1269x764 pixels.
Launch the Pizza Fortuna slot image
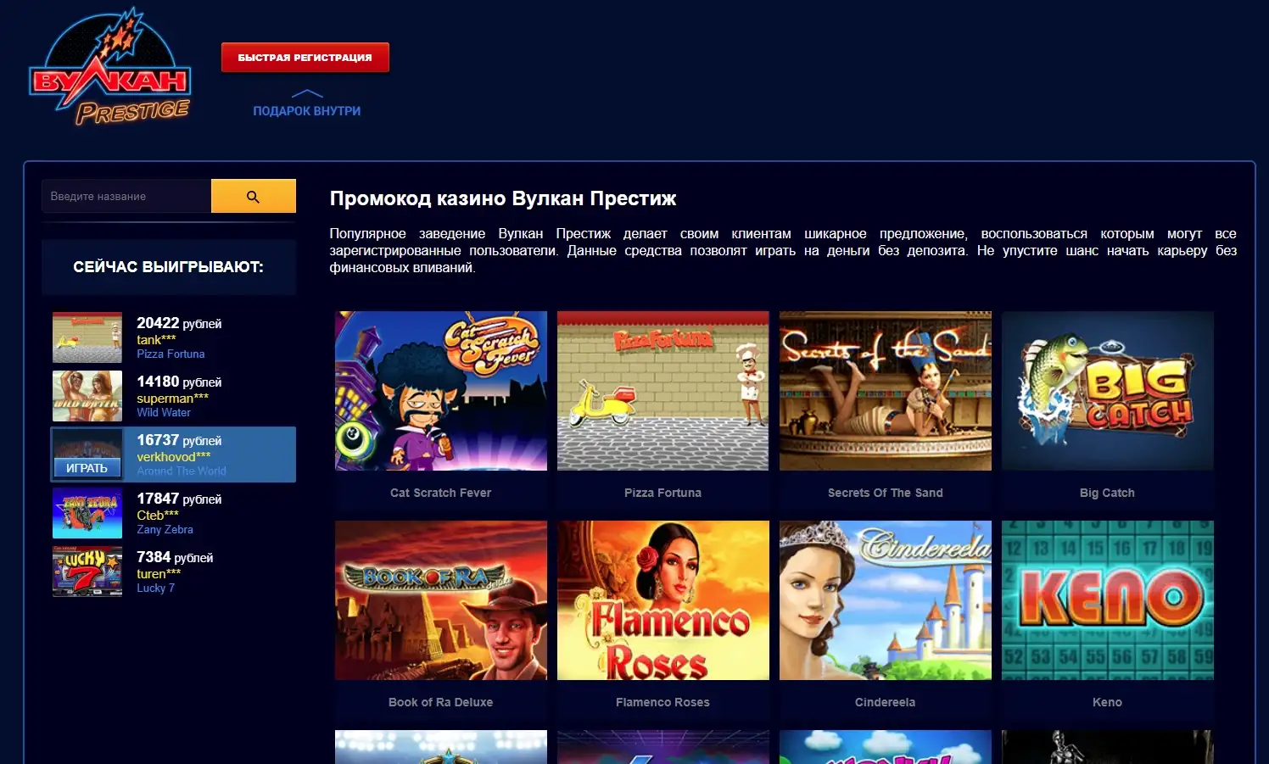[x=662, y=391]
